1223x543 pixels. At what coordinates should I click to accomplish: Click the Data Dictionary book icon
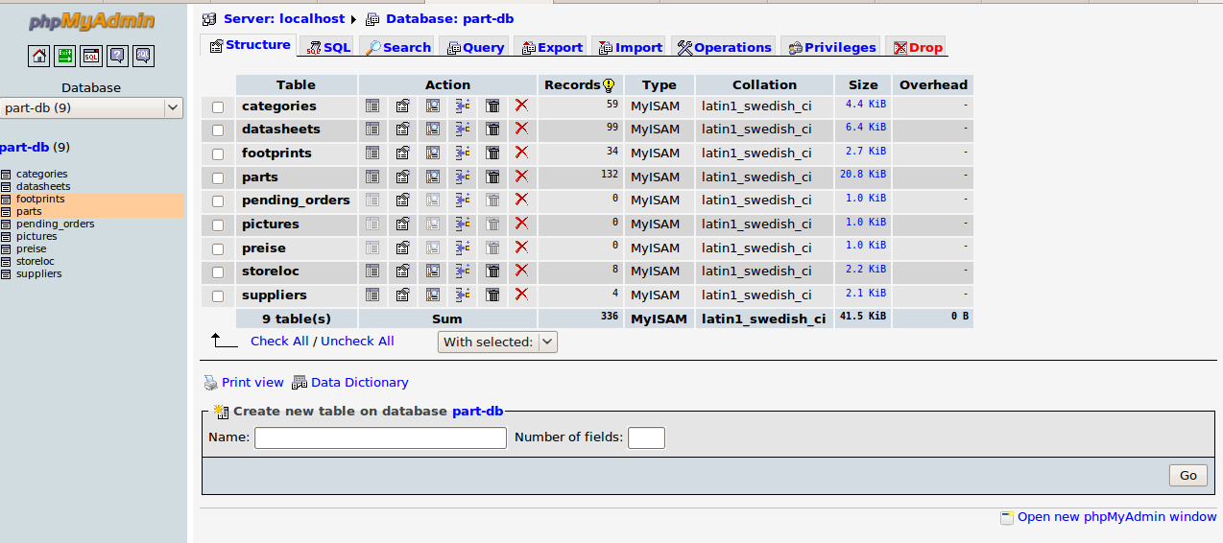pyautogui.click(x=300, y=382)
